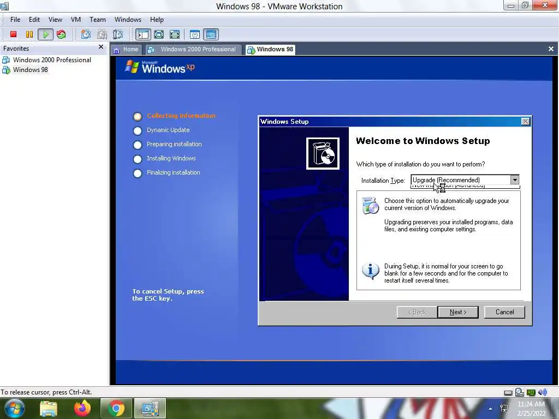The height and width of the screenshot is (419, 559).
Task: Open Chrome from the taskbar
Action: pyautogui.click(x=116, y=408)
